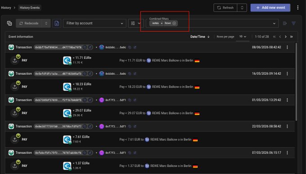The width and height of the screenshot is (306, 174).
Task: Click the EURe token icon for 11.71 EURe
Action: point(67,60)
